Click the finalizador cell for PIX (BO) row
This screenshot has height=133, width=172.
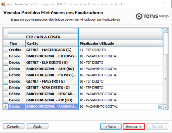(x=121, y=100)
